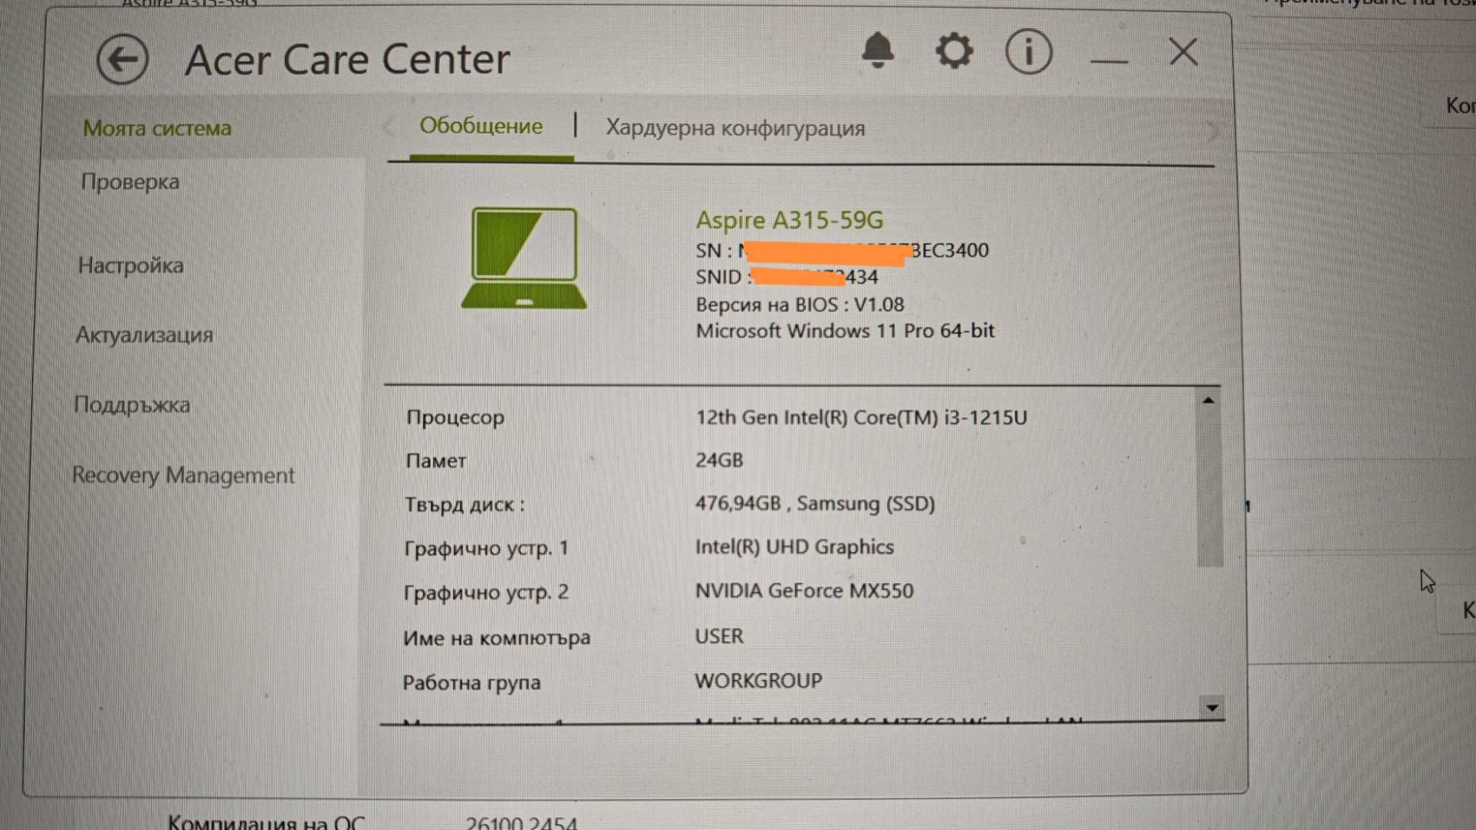1476x830 pixels.
Task: Open Поддръжка in sidebar
Action: pyautogui.click(x=132, y=404)
